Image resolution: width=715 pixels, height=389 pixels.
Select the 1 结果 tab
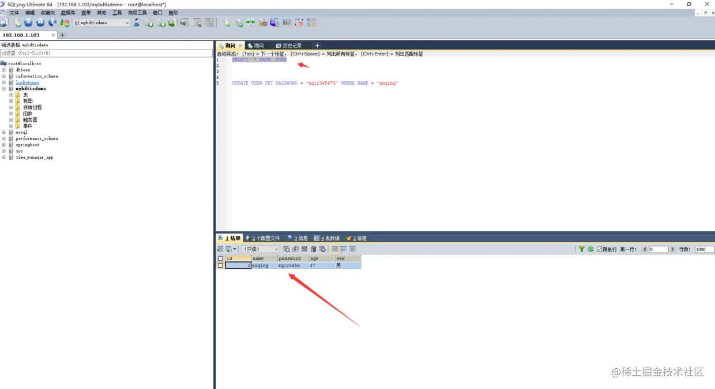229,238
